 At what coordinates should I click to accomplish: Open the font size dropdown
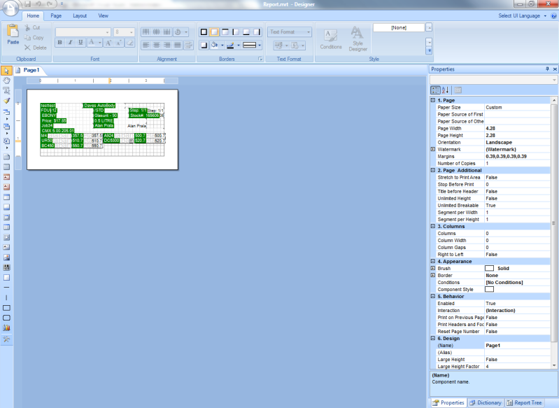coord(132,32)
